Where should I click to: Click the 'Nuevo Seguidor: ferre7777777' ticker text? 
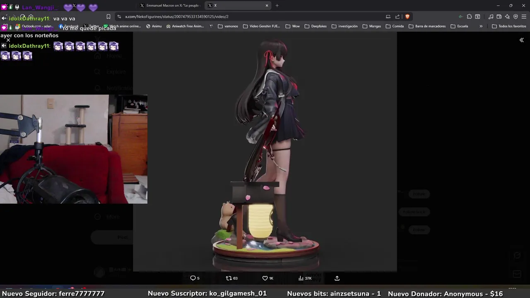53,293
